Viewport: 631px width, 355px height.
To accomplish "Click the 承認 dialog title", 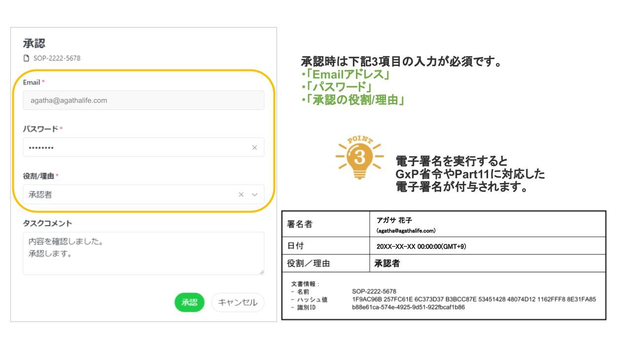I will pyautogui.click(x=35, y=43).
